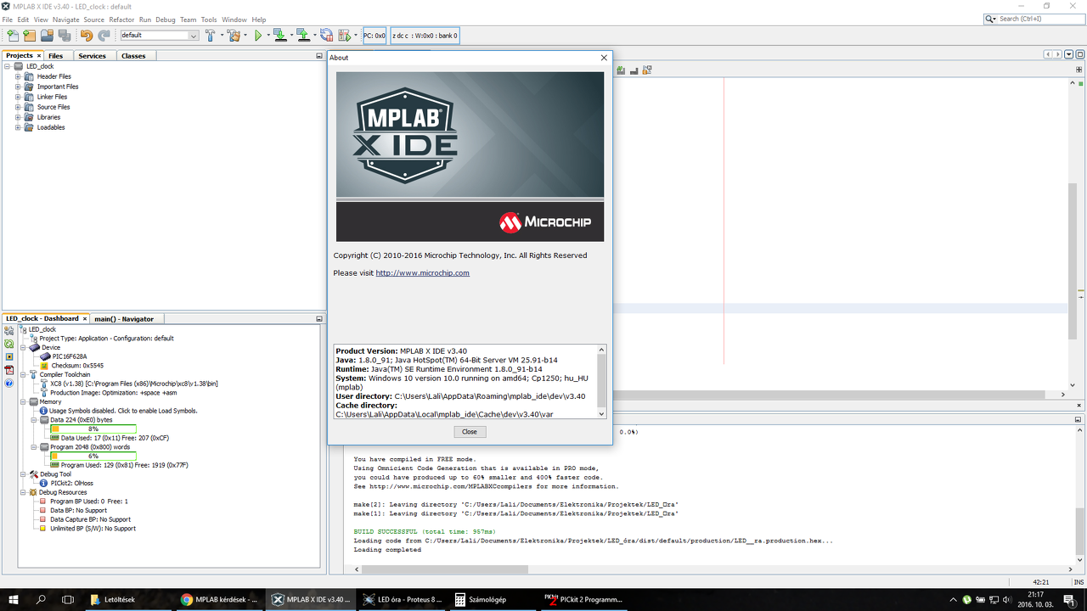1087x611 pixels.
Task: Open the Debug menu
Action: pos(166,20)
